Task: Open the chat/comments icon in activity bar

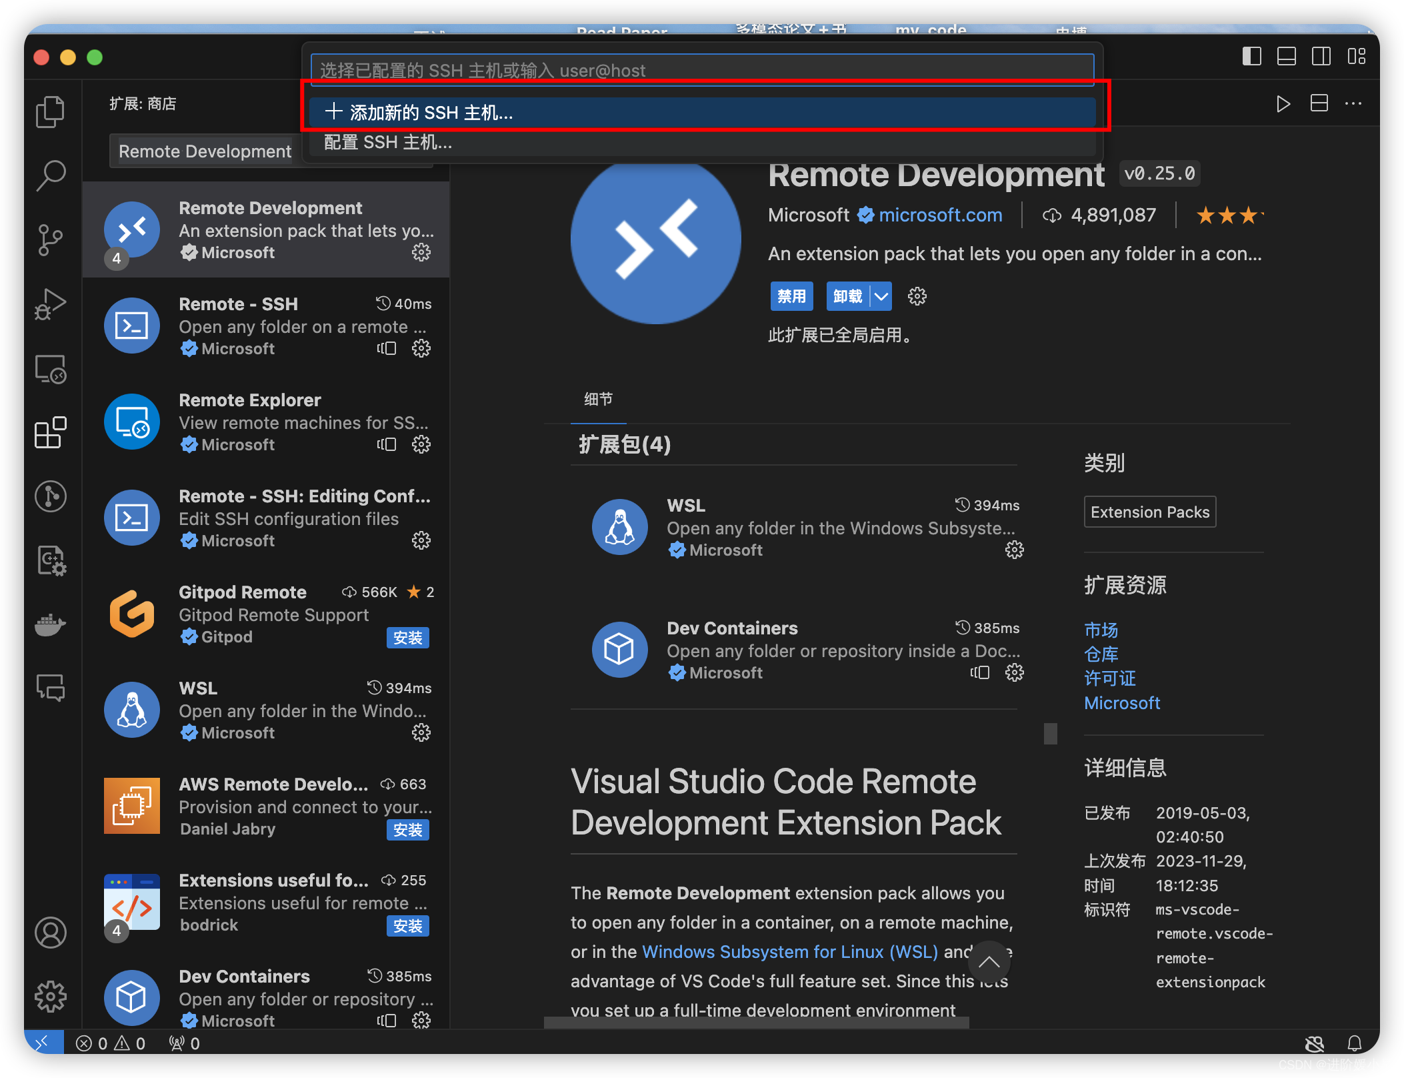Action: pyautogui.click(x=51, y=688)
